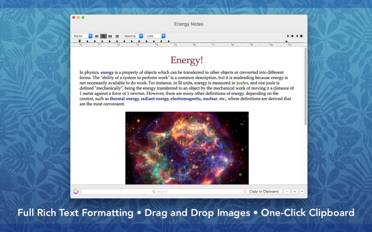
Task: Click the Copy to Clipboard button
Action: point(264,192)
